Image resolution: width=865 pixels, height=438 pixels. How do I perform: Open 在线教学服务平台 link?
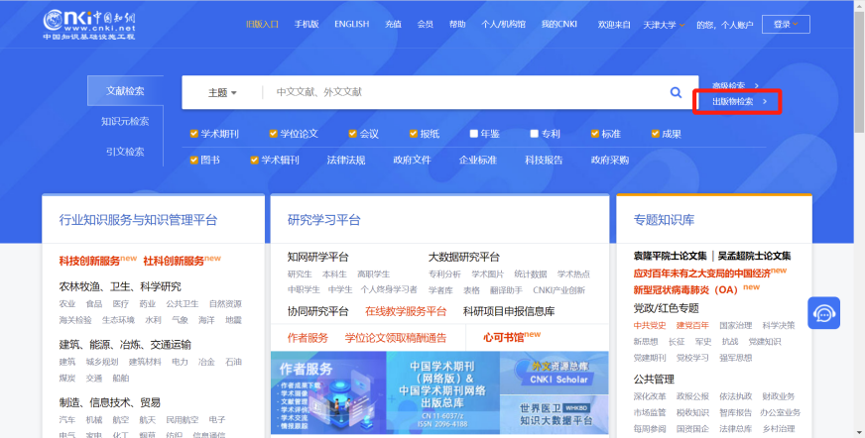406,311
